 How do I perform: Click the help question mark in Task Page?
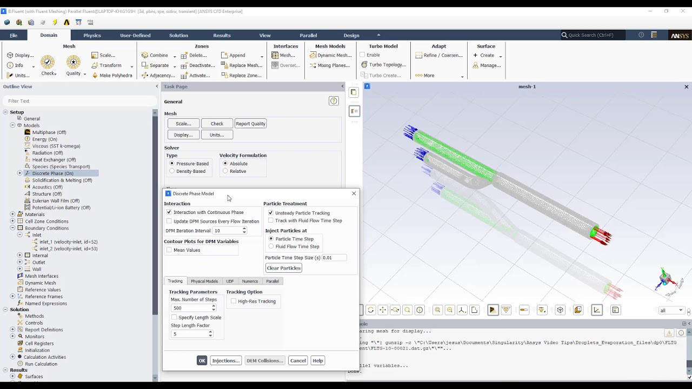pos(334,101)
